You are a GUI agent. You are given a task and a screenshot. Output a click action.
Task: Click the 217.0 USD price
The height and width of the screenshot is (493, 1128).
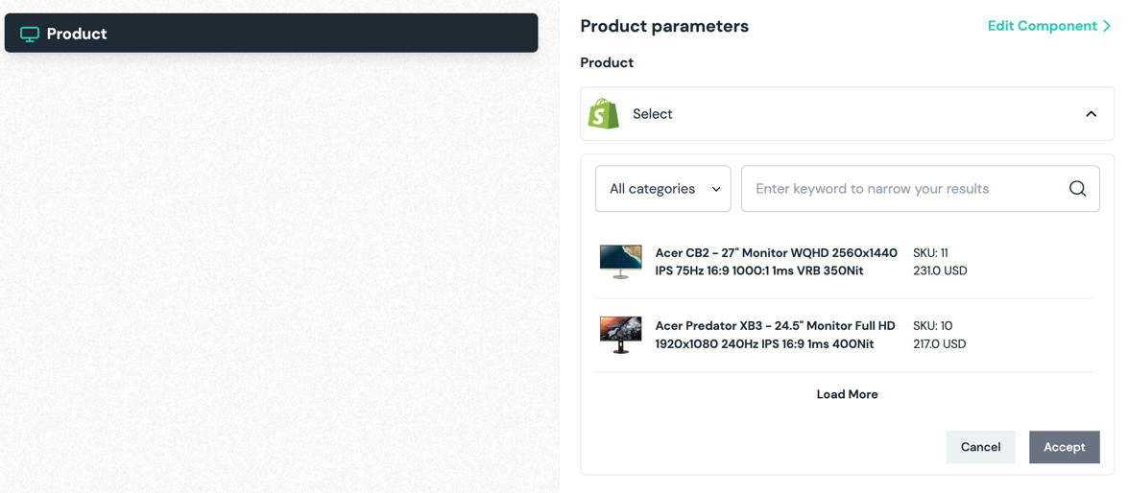tap(939, 343)
